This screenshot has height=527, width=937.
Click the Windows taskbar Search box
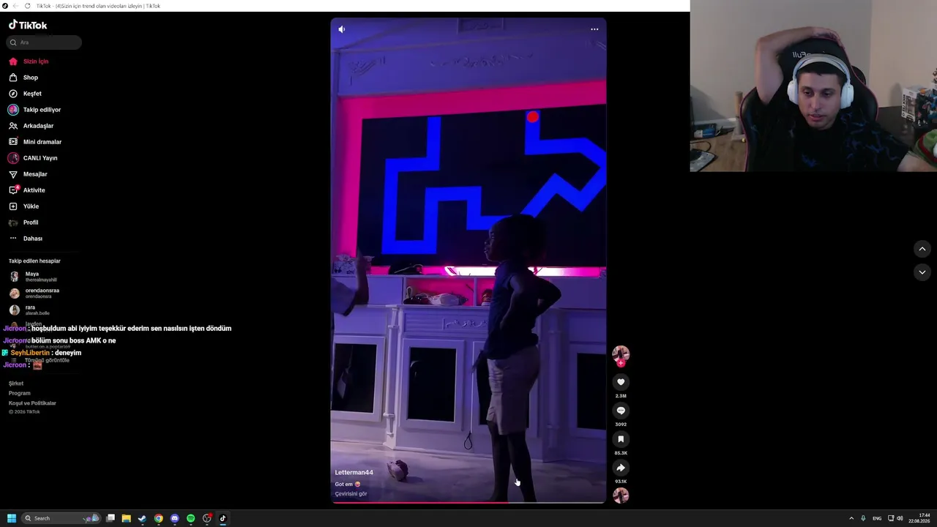tap(61, 518)
